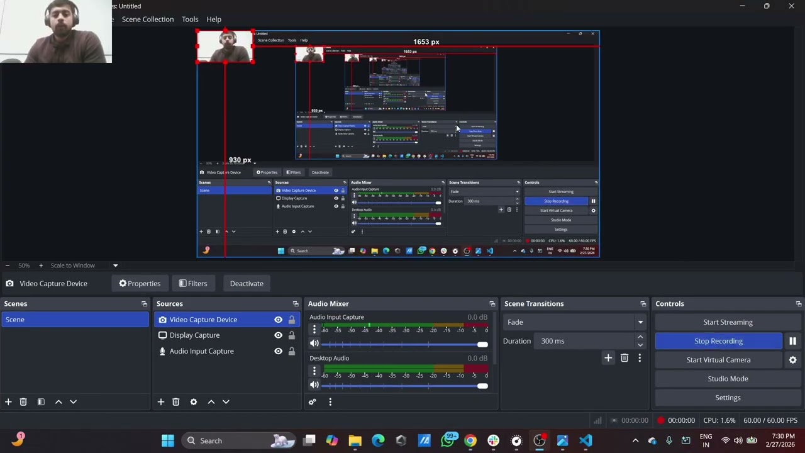
Task: Hide Display Capture source eye
Action: coord(278,335)
